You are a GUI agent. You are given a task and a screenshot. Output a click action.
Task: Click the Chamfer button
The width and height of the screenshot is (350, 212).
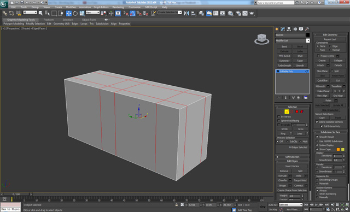click(x=283, y=180)
